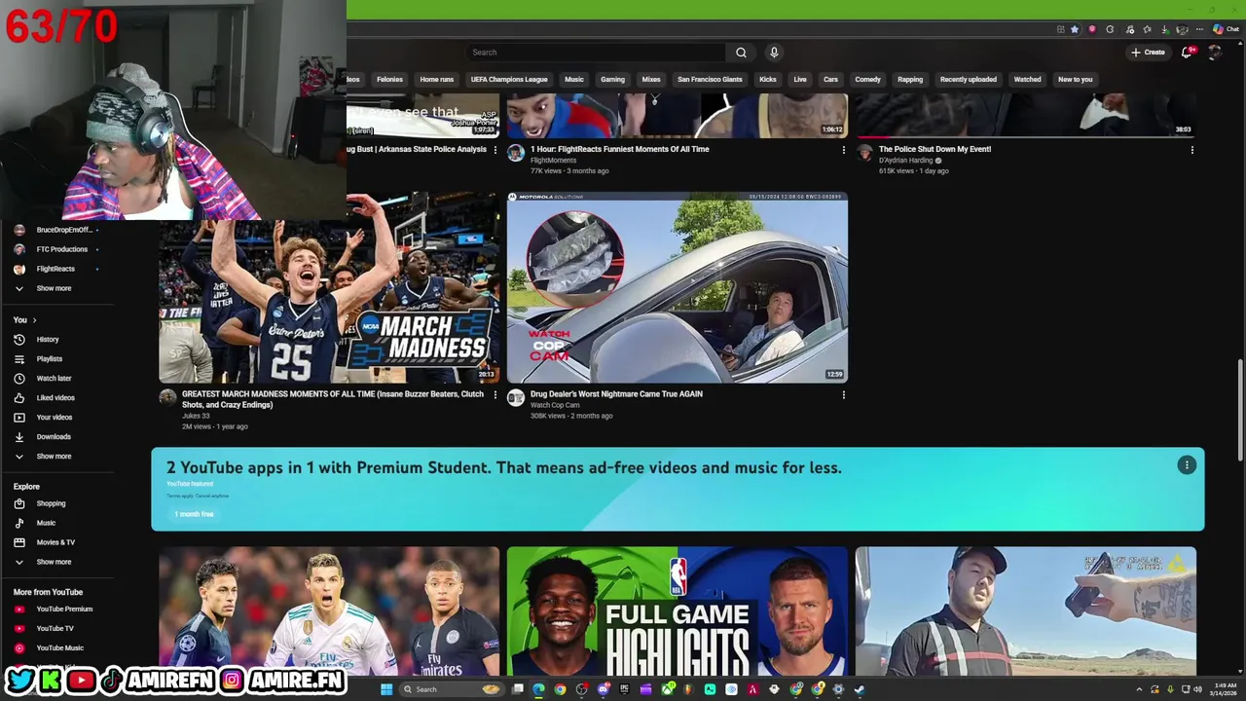The height and width of the screenshot is (701, 1246).
Task: Show hidden system tray icons
Action: pyautogui.click(x=1139, y=689)
